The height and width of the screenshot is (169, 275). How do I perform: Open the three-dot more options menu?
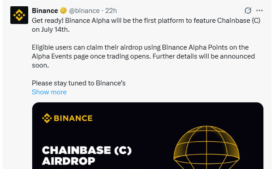click(x=259, y=11)
